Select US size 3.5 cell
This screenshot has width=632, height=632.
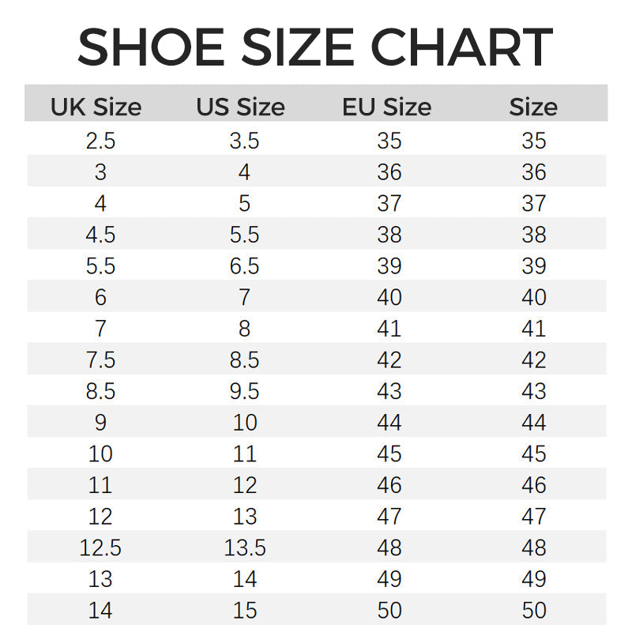click(244, 141)
